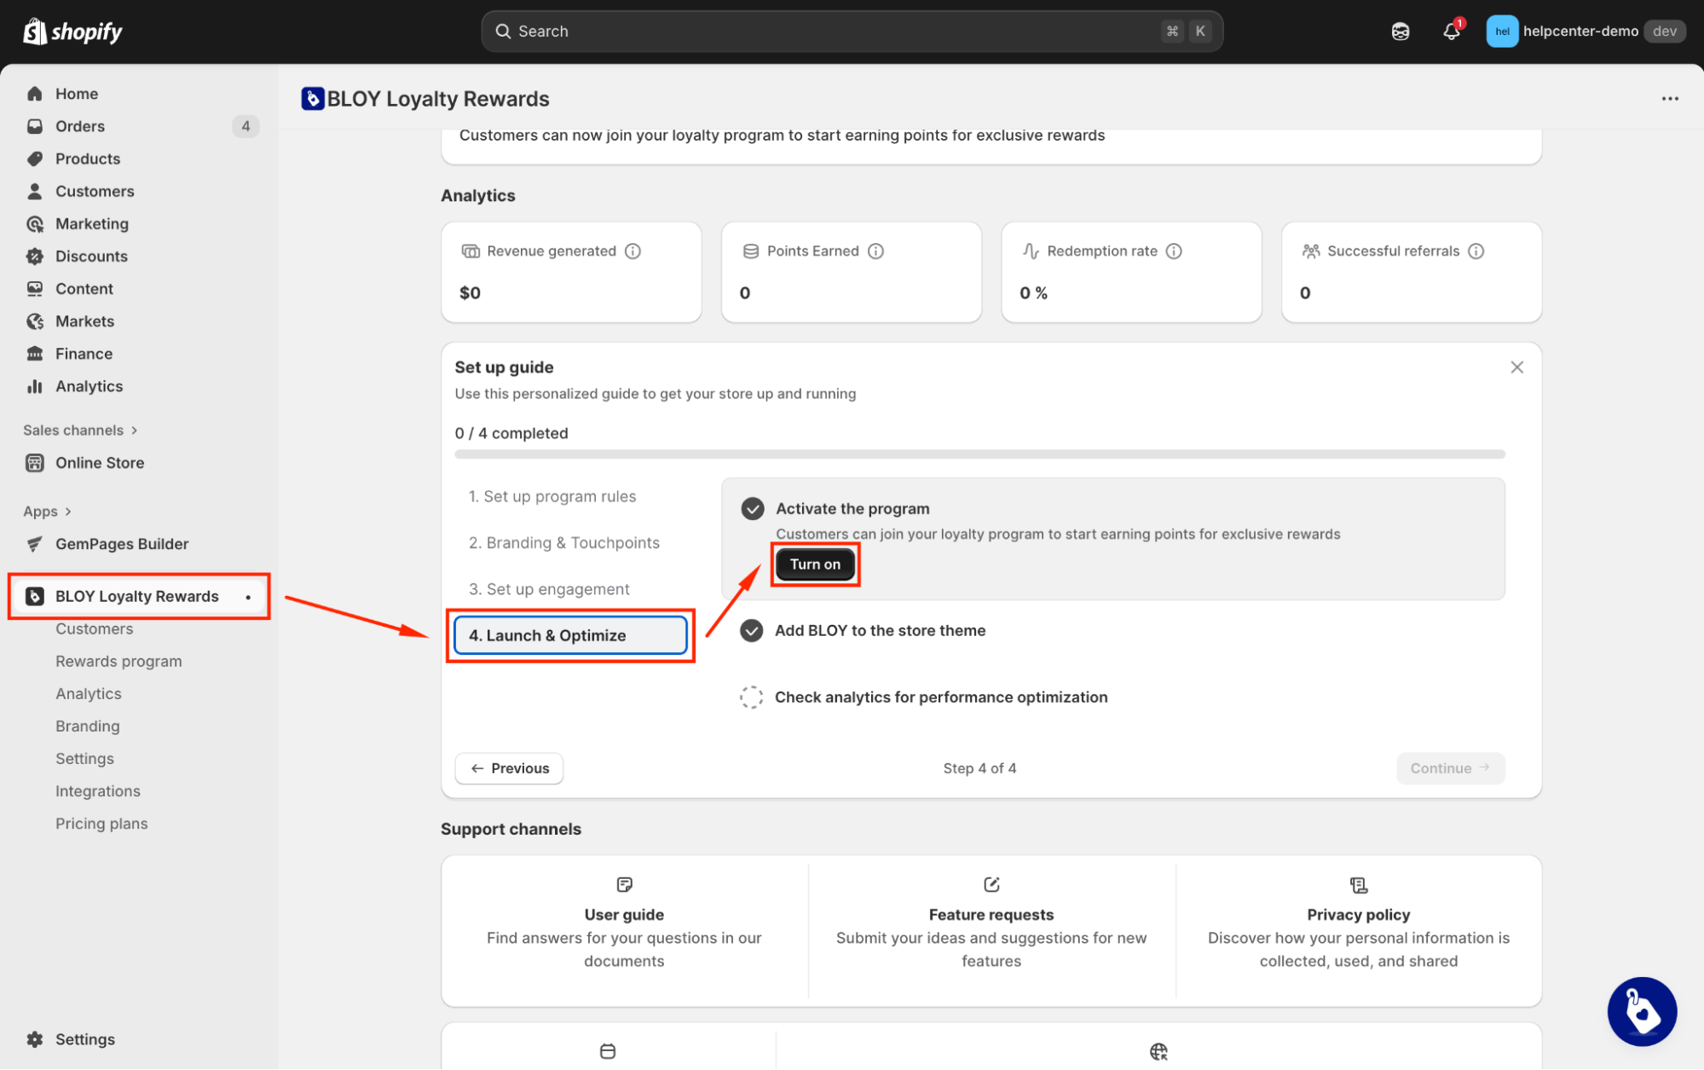The height and width of the screenshot is (1070, 1704).
Task: Click the Previous button
Action: click(x=509, y=768)
